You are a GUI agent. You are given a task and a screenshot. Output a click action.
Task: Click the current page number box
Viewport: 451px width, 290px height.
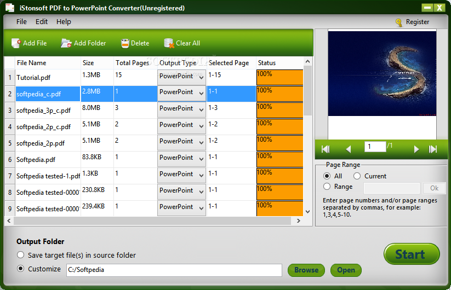[x=375, y=147]
